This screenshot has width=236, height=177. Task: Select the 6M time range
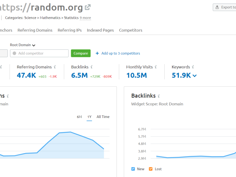79,117
